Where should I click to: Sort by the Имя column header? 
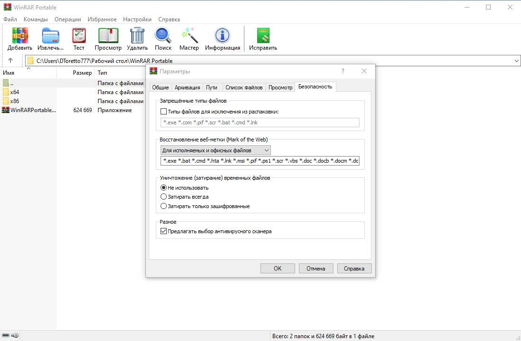click(28, 72)
